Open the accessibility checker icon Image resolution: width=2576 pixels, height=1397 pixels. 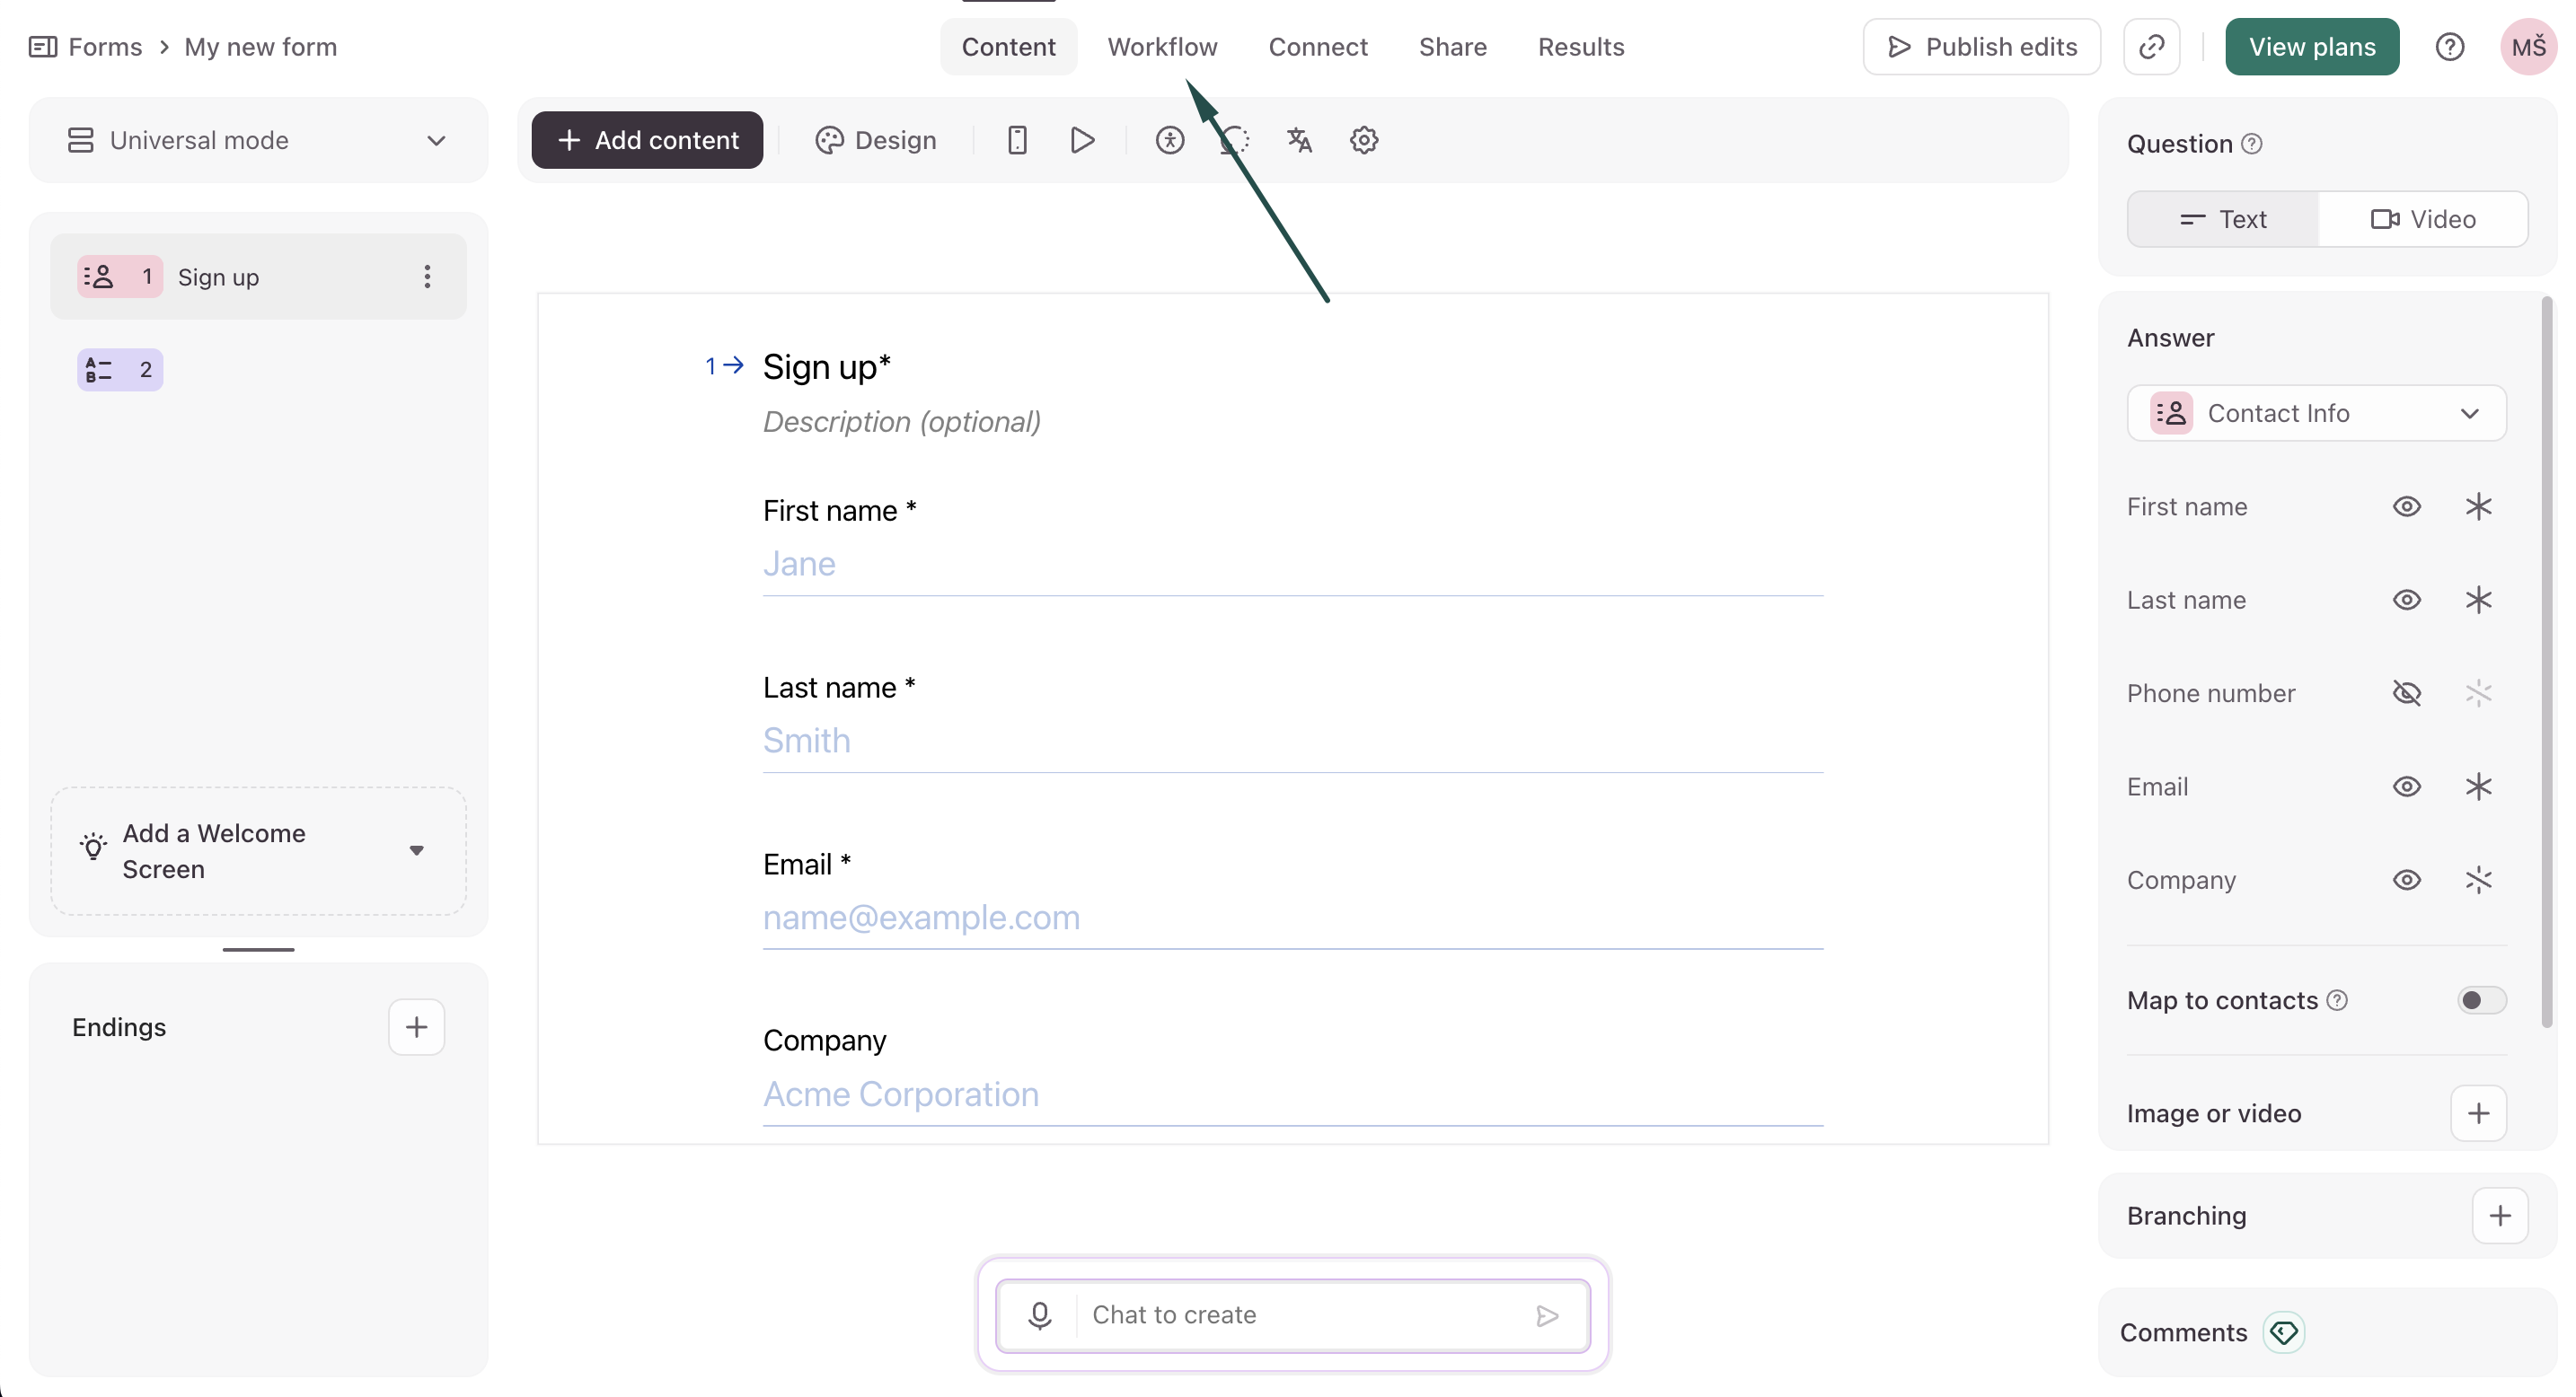pos(1170,140)
